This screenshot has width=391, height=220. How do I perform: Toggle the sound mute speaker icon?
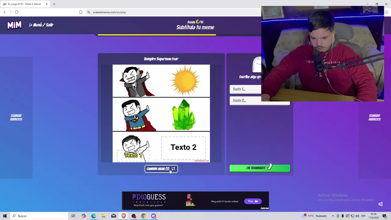(x=380, y=204)
